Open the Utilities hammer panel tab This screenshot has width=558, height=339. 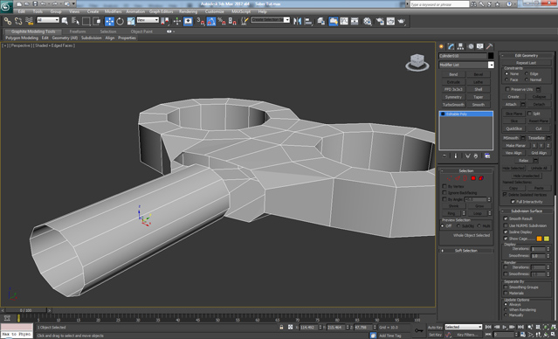tap(490, 46)
